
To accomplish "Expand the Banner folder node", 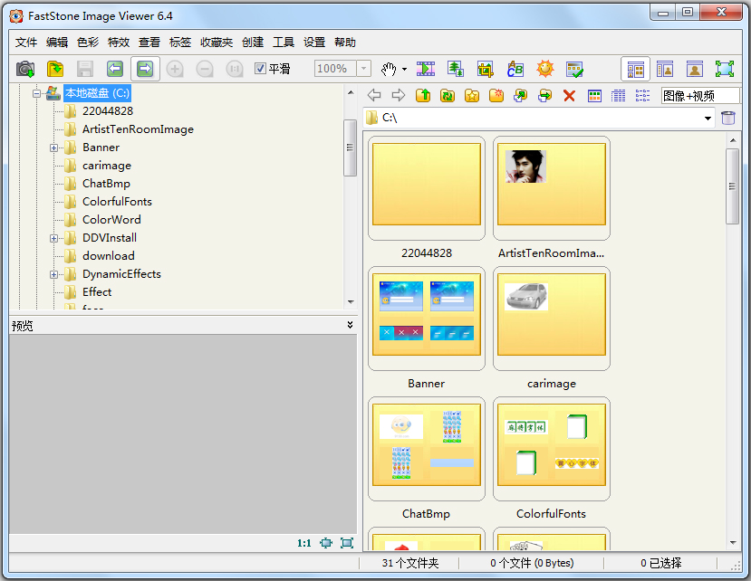I will click(54, 148).
